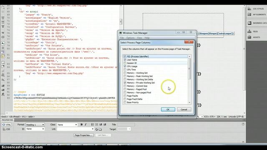Click the column list scroll-up arrow
This screenshot has height=150, width=267.
click(x=189, y=56)
